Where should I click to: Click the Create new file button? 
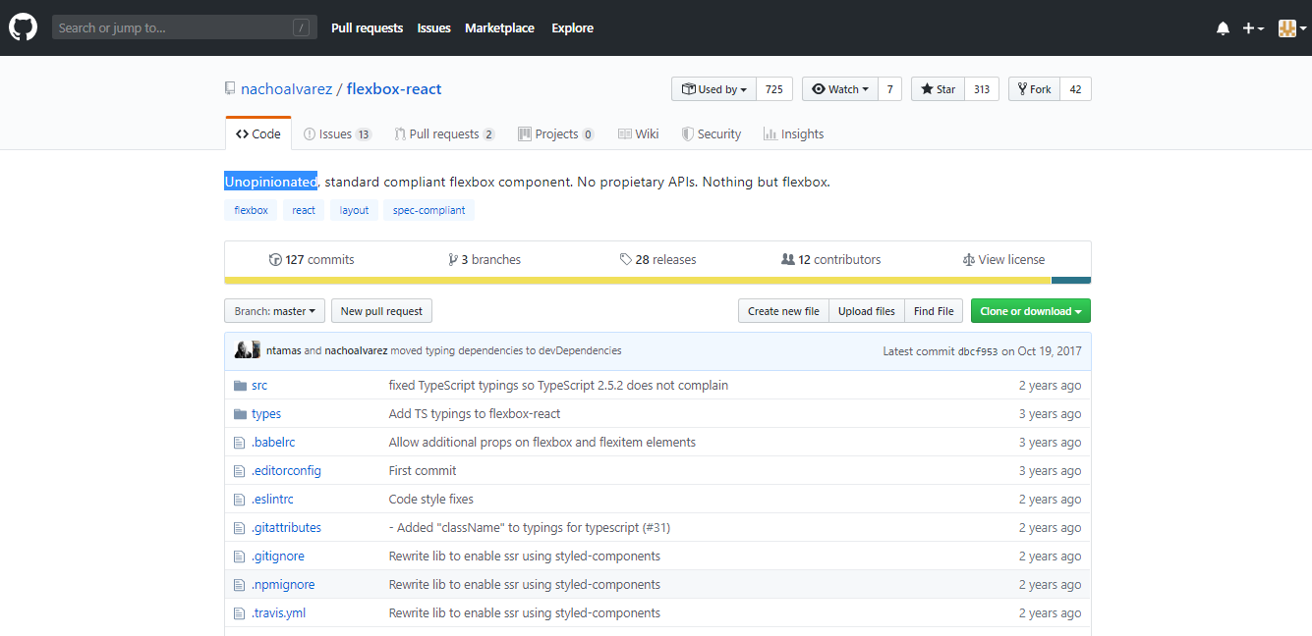[x=783, y=311]
